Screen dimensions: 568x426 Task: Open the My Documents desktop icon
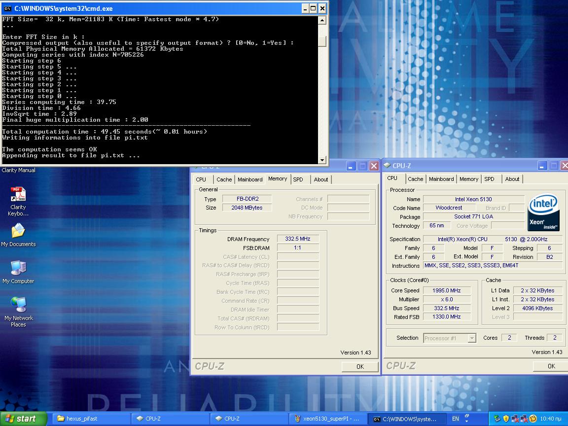pyautogui.click(x=18, y=235)
